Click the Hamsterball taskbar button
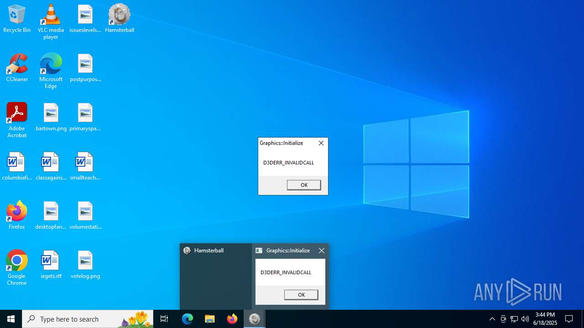Viewport: 584px width, 328px height. (255, 319)
